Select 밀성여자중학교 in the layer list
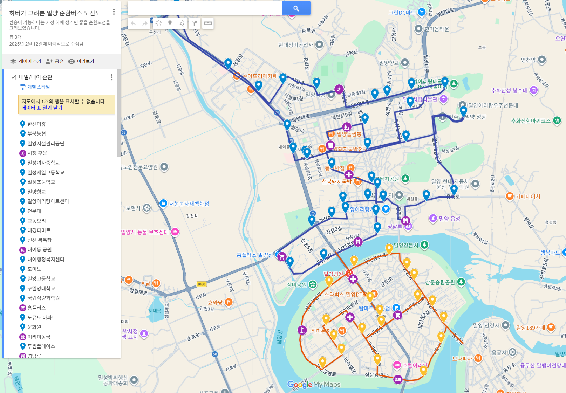Screen dimensions: 566x393 click(43, 163)
